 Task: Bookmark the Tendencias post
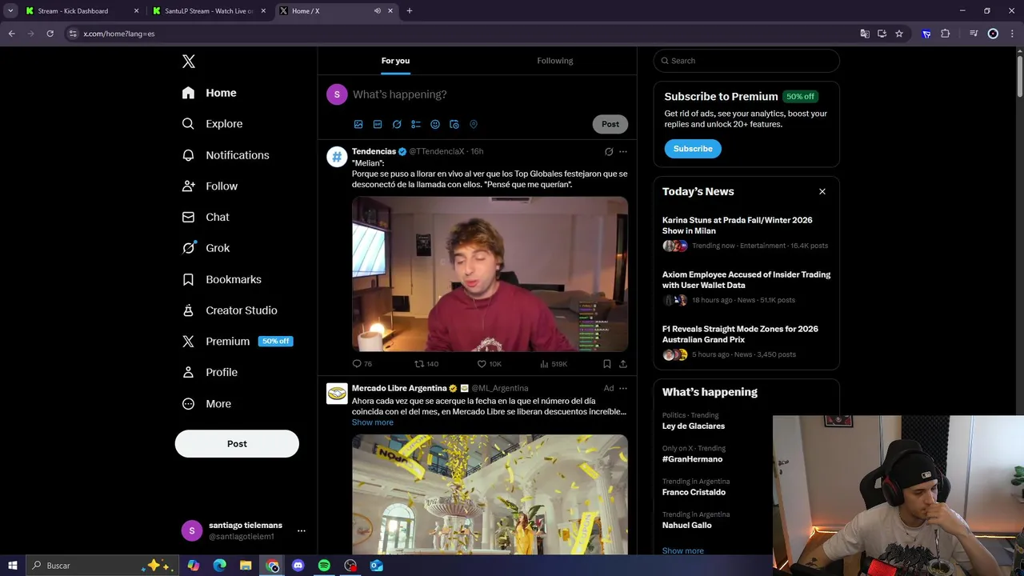coord(607,364)
